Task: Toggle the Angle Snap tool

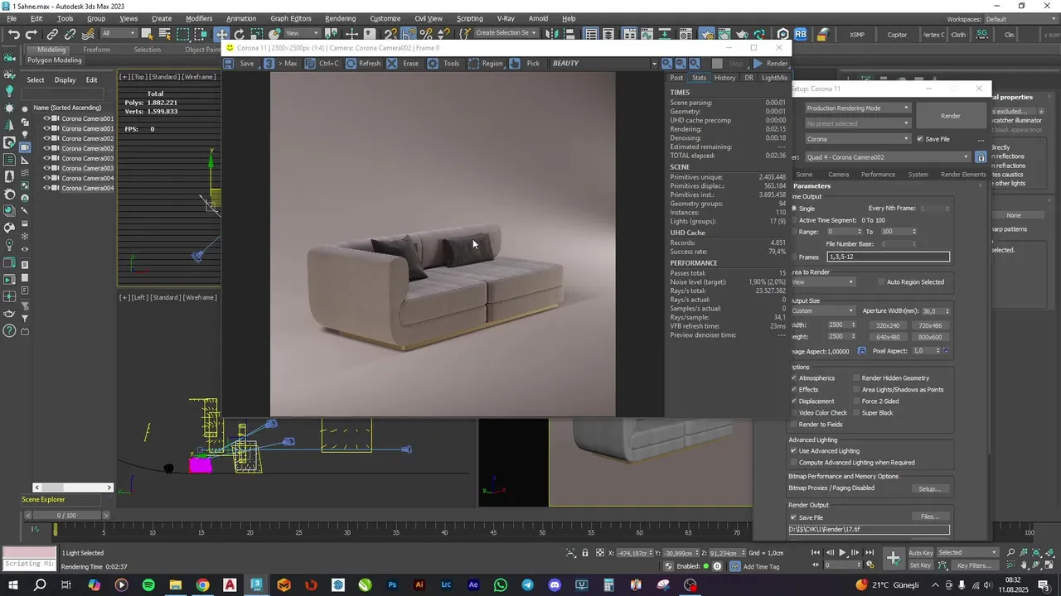Action: pyautogui.click(x=409, y=34)
